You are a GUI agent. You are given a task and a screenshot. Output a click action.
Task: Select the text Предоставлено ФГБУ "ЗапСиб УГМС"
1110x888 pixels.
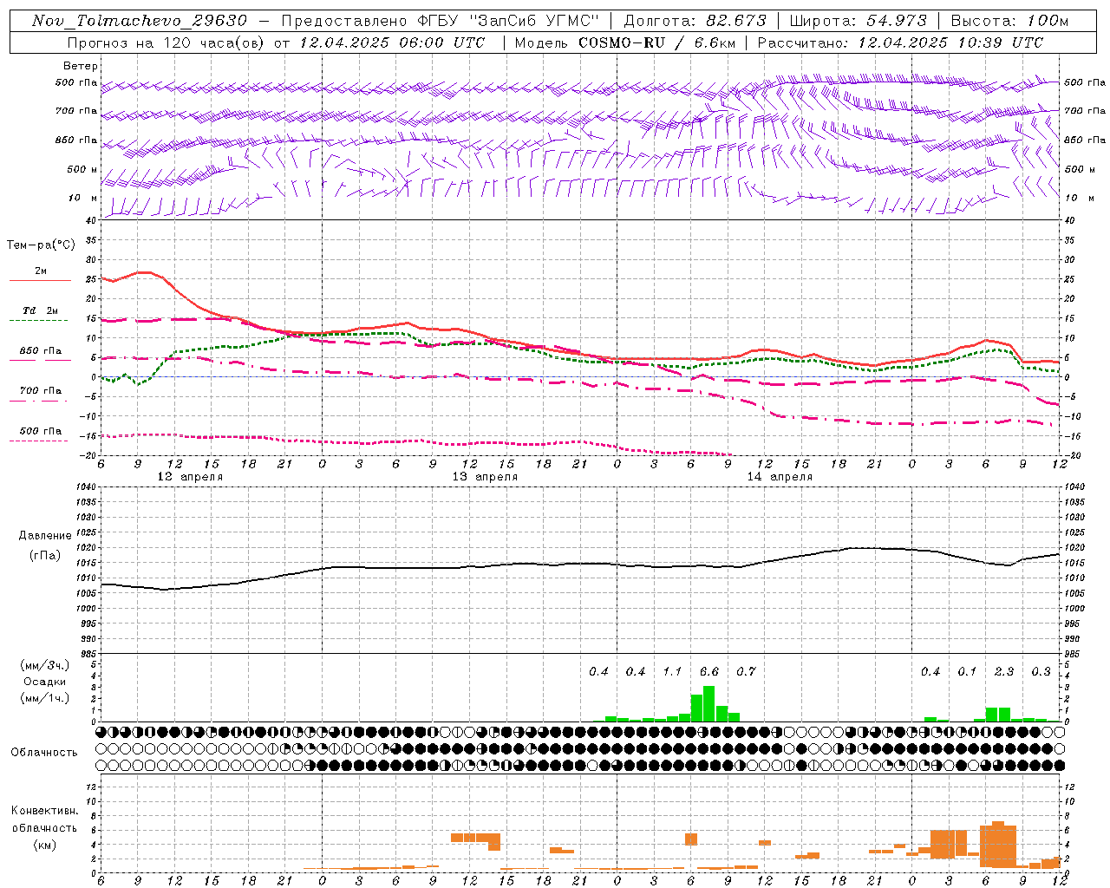pos(440,21)
